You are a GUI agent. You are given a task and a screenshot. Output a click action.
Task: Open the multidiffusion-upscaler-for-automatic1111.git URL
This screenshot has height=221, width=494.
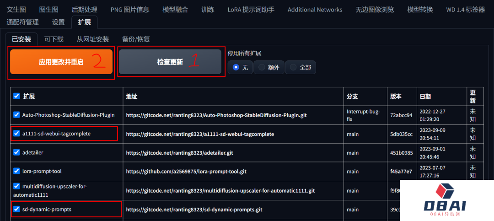coord(220,191)
